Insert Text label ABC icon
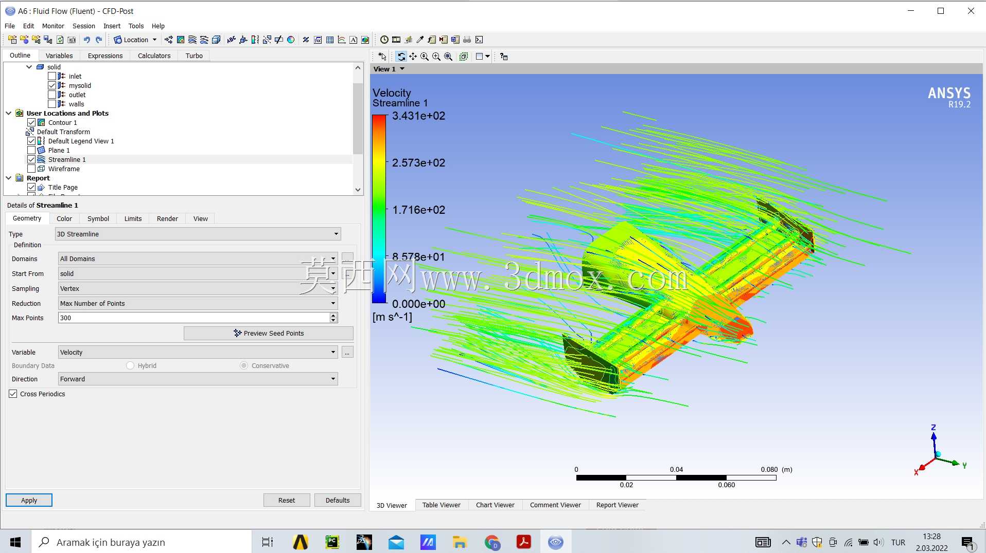Screen dimensions: 986x553 click(x=232, y=40)
